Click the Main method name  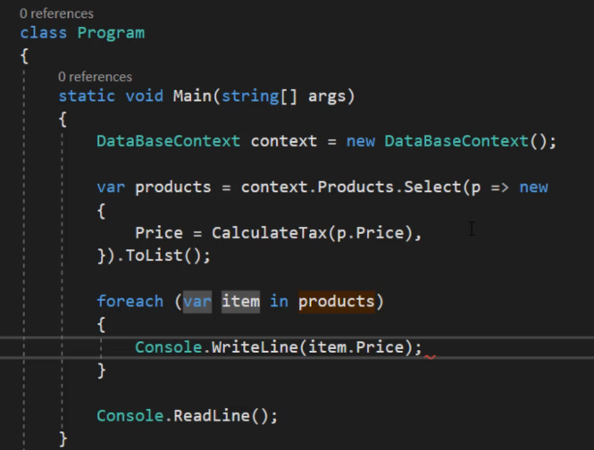(x=192, y=96)
